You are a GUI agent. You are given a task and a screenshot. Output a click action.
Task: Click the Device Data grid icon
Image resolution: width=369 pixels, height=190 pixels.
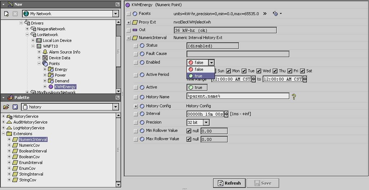pos(45,58)
